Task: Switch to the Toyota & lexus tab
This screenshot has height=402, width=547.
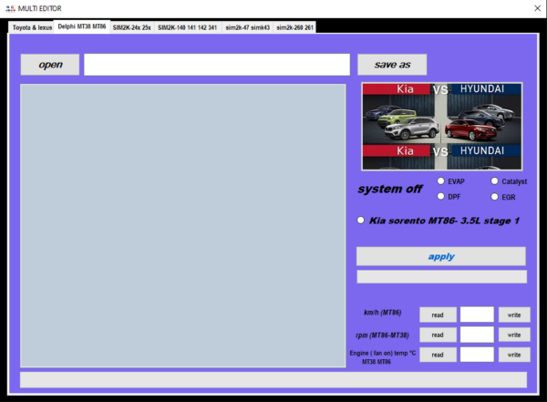Action: point(32,27)
